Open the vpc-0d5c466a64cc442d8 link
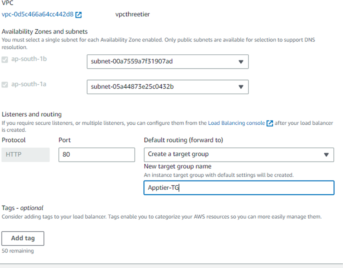 click(x=36, y=14)
